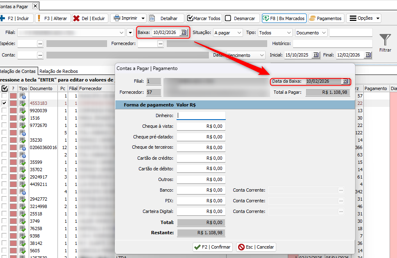
Task: Expand the Opções menu dropdown
Action: (x=364, y=18)
